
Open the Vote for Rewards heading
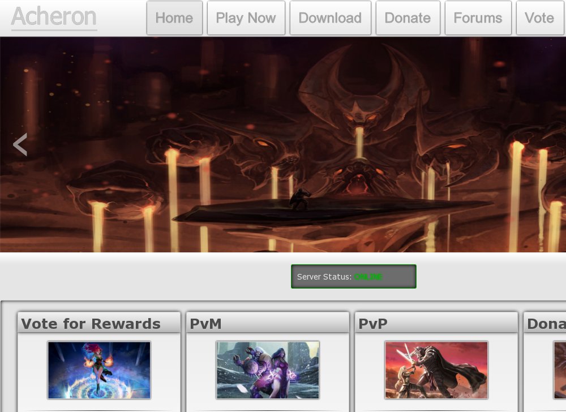pyautogui.click(x=91, y=324)
